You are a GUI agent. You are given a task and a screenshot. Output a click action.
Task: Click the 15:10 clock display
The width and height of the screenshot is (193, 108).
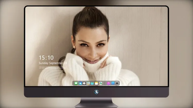[46, 58]
